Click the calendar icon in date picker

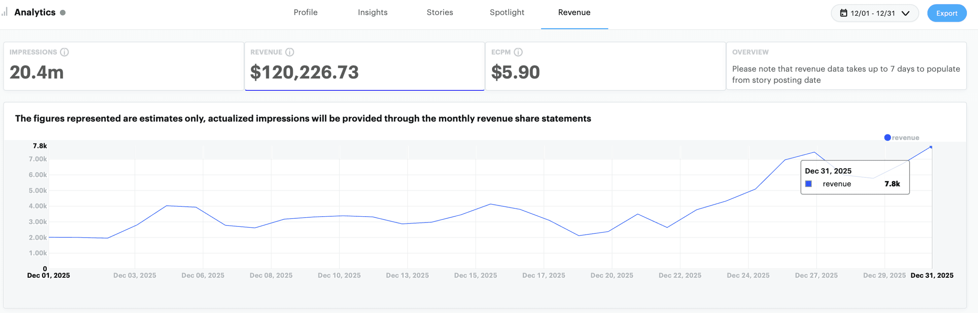pos(843,13)
